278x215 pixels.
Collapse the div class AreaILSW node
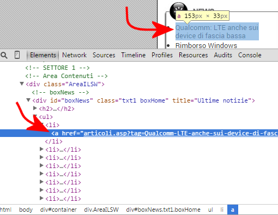pyautogui.click(x=22, y=84)
